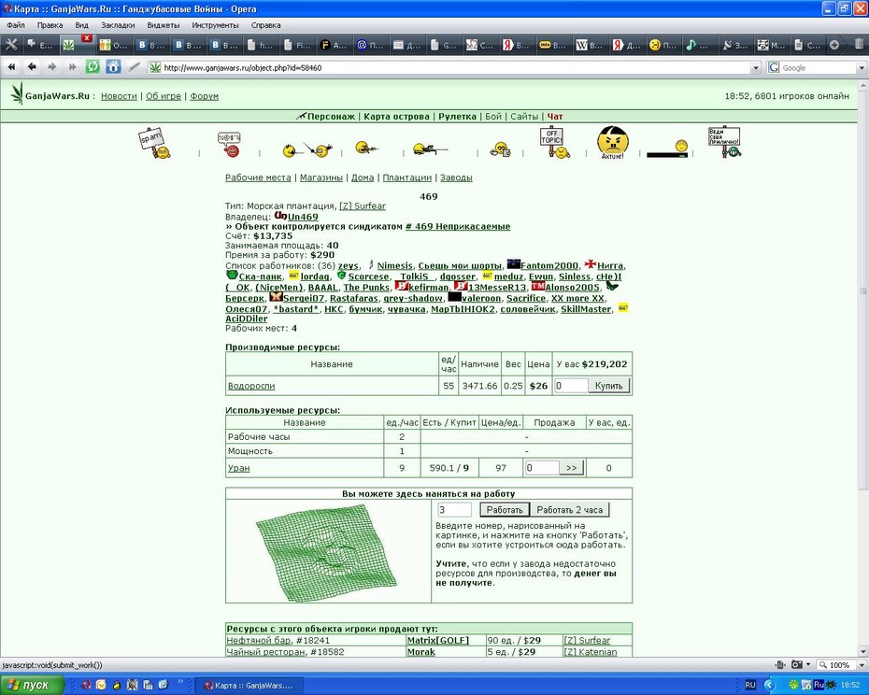Open the closed tabs trash icon
The image size is (869, 695).
[859, 44]
